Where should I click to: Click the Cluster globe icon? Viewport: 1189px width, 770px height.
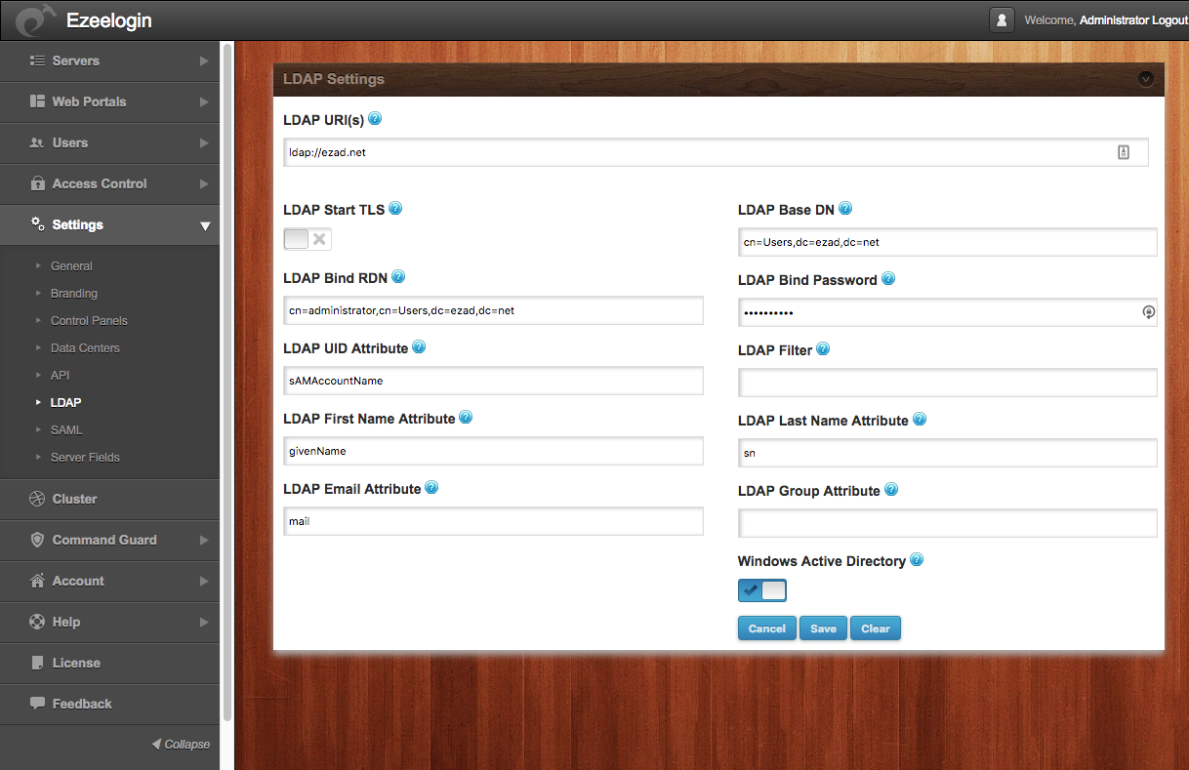tap(38, 499)
